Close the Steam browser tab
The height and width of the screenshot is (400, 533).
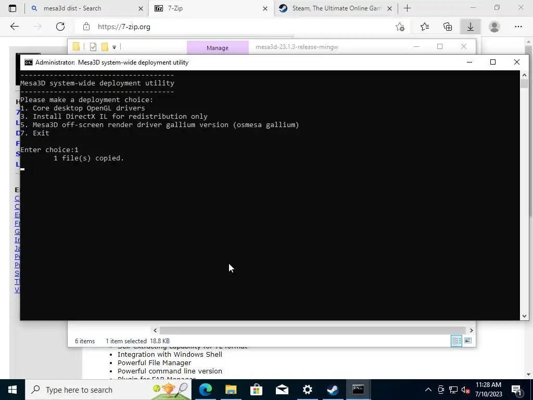[x=389, y=8]
